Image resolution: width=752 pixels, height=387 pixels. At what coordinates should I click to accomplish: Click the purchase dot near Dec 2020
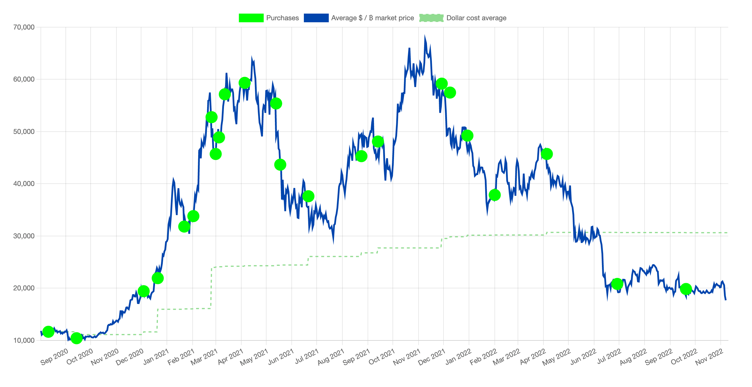pyautogui.click(x=143, y=291)
